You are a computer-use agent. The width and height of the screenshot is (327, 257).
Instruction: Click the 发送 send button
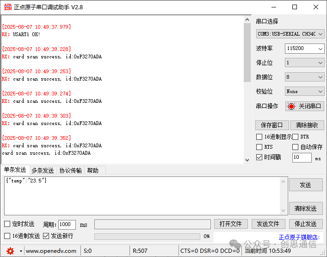[x=306, y=185]
